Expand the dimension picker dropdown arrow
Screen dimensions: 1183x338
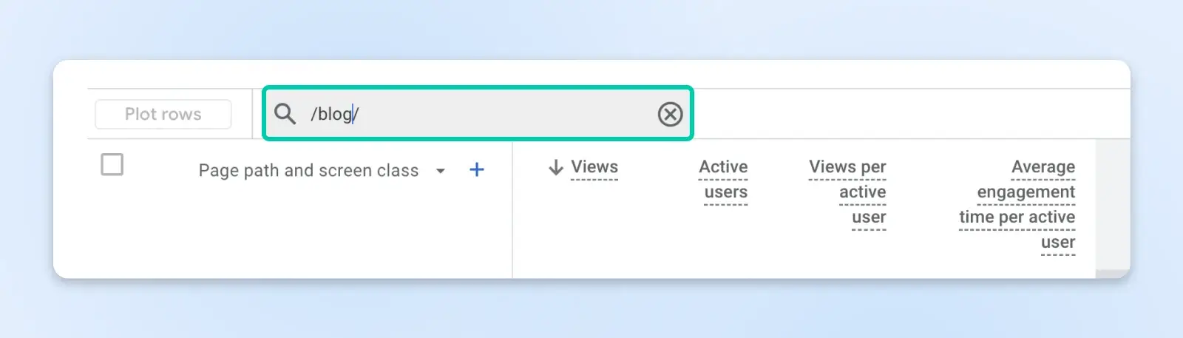tap(441, 171)
